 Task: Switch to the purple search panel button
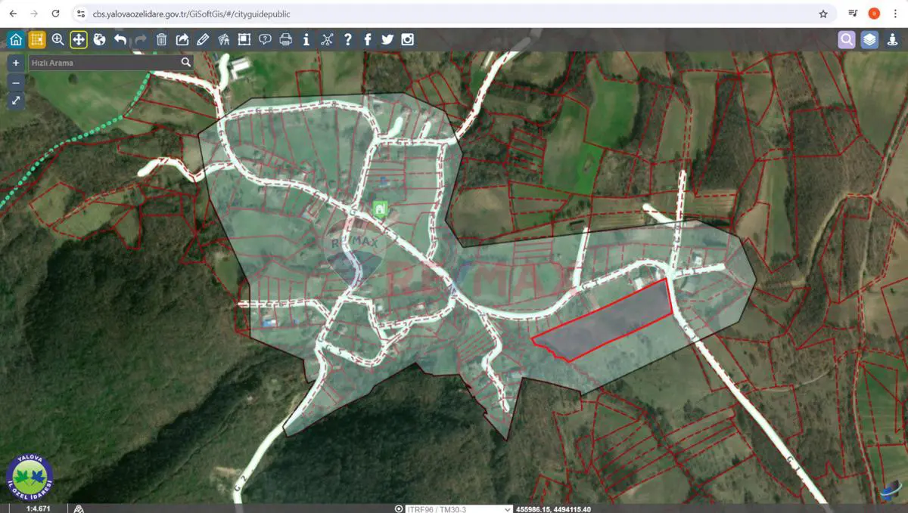click(847, 39)
